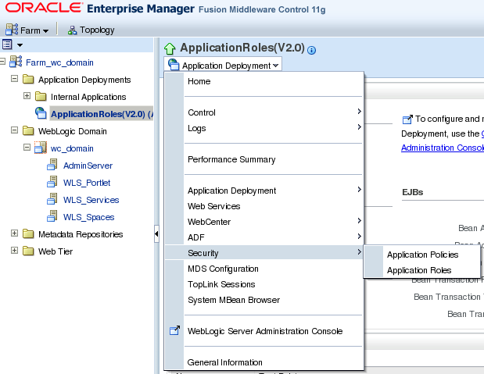Click the Application Deployments folder icon

28,79
